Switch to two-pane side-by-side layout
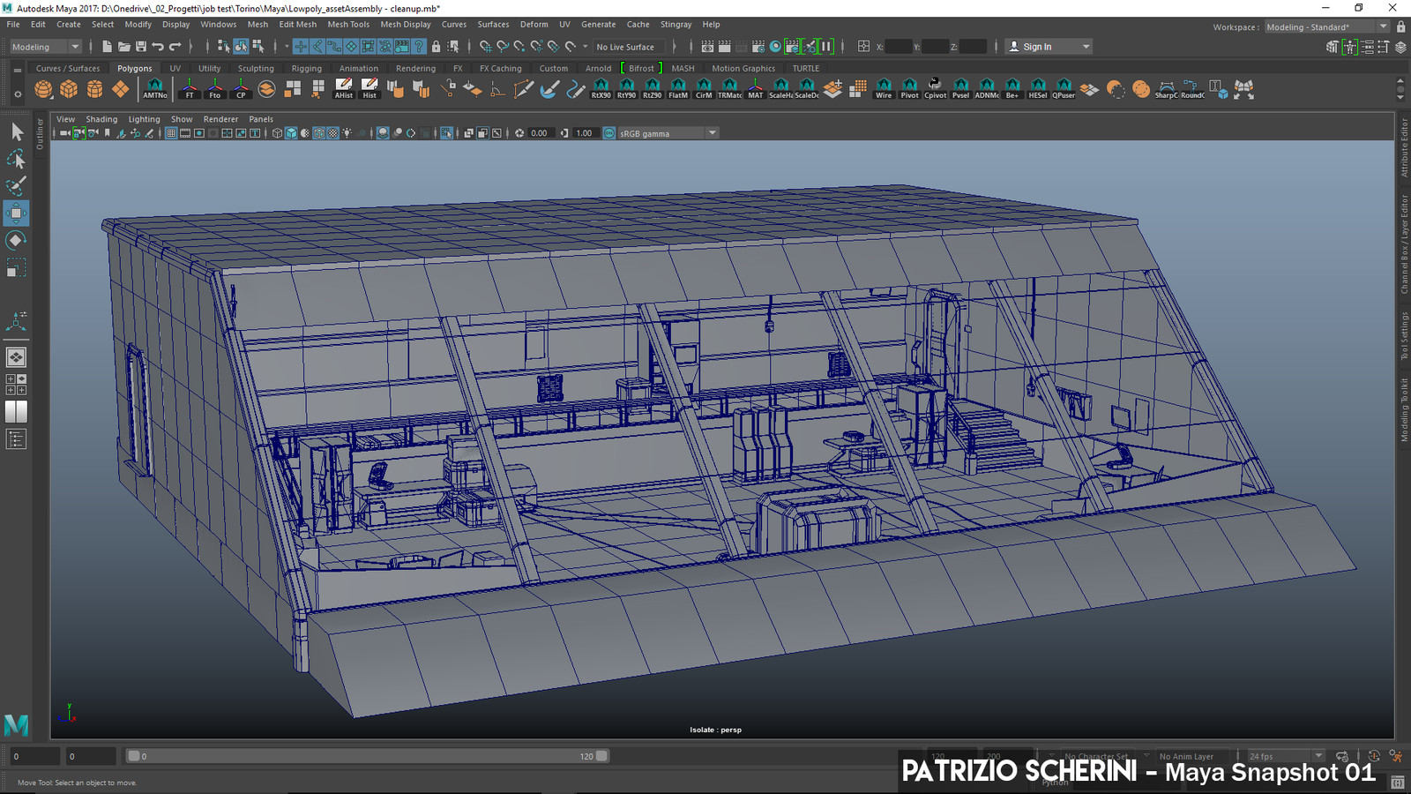 16,412
